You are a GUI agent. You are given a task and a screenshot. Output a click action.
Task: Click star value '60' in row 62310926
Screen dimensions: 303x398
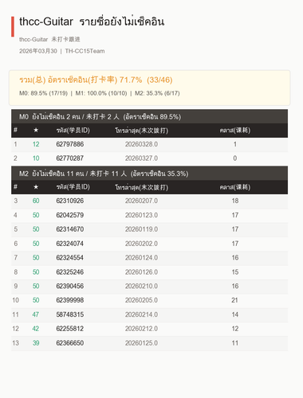point(36,201)
